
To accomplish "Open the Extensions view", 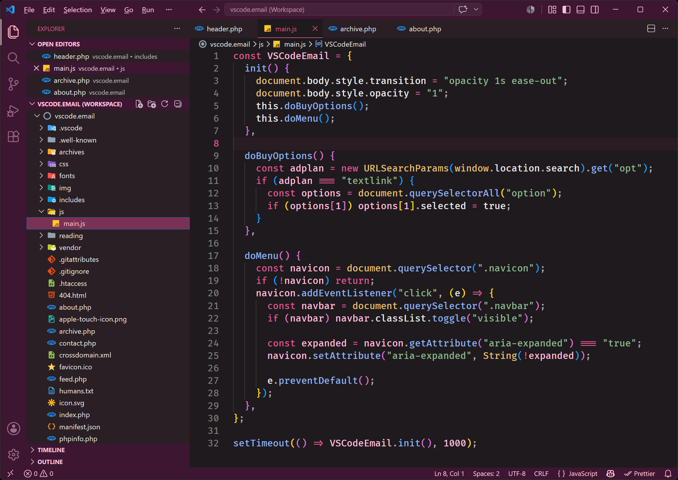I will click(x=13, y=136).
